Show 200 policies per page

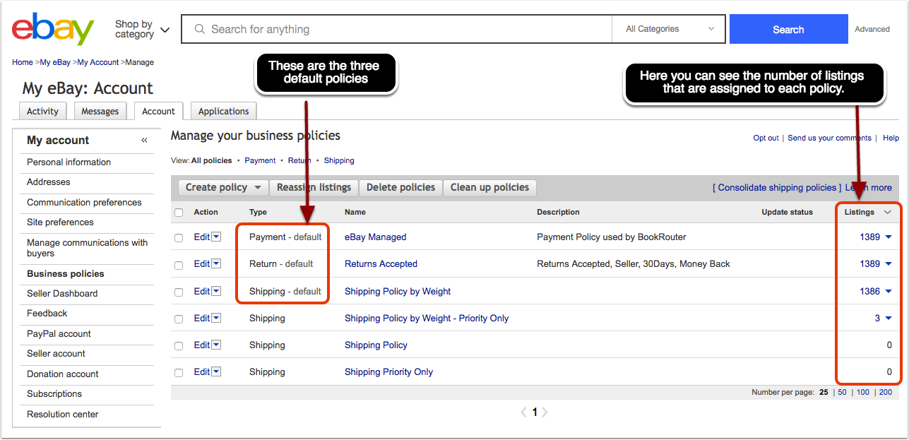pos(885,392)
